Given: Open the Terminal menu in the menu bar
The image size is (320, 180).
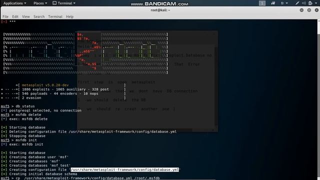Looking at the screenshot, I should pos(55,16).
